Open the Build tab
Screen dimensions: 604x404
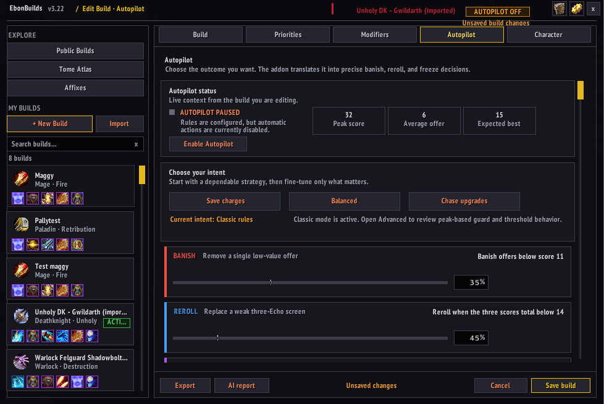coord(200,35)
